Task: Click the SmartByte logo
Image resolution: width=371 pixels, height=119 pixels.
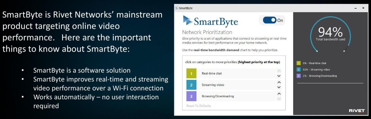Action: coord(210,21)
